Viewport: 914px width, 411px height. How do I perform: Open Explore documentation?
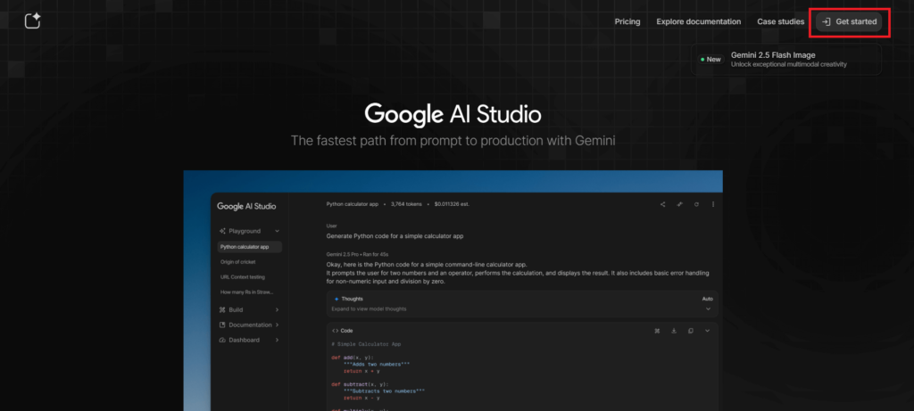[698, 21]
